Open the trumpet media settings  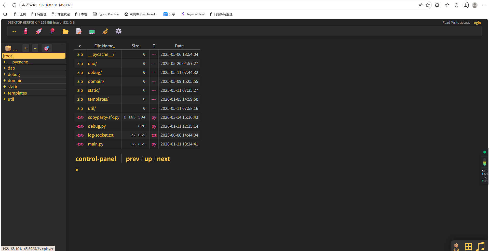pos(105,31)
